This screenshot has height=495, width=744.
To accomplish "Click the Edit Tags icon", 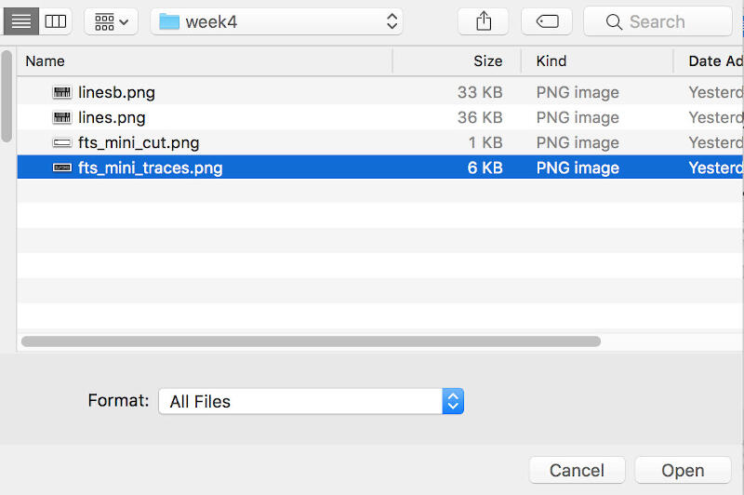I will 547,21.
